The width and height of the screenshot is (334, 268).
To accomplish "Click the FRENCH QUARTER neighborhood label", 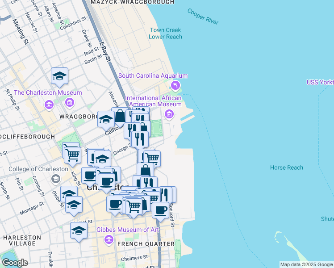I will (146, 244).
